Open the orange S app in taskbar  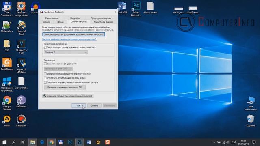click(x=107, y=142)
